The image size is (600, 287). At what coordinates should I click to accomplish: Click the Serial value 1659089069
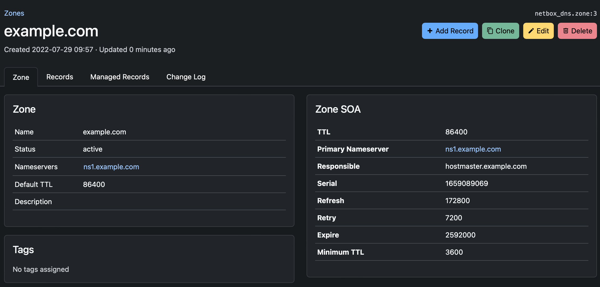(x=466, y=183)
